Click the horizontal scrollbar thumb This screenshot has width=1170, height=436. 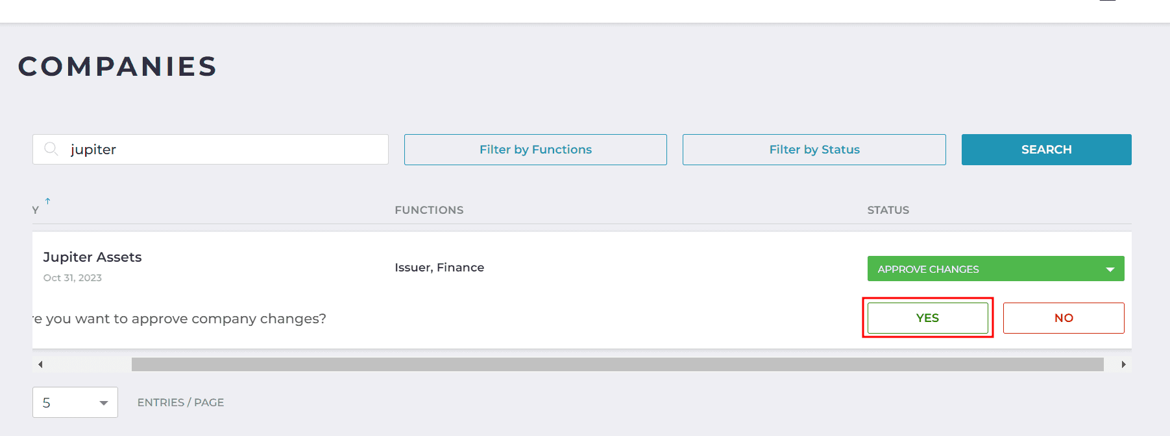[x=617, y=365]
